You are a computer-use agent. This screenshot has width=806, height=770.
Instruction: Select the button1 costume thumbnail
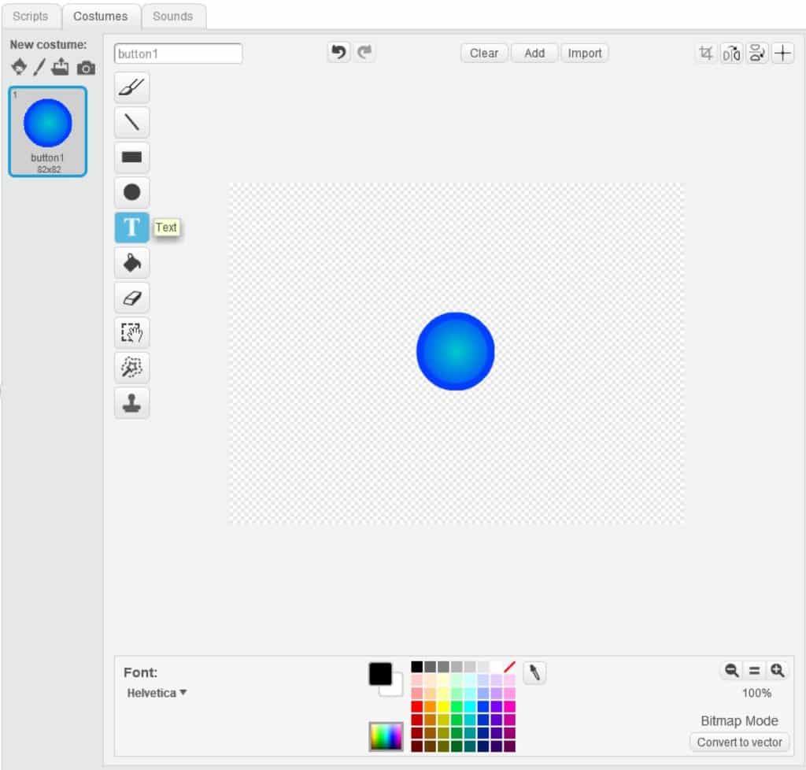pos(47,131)
